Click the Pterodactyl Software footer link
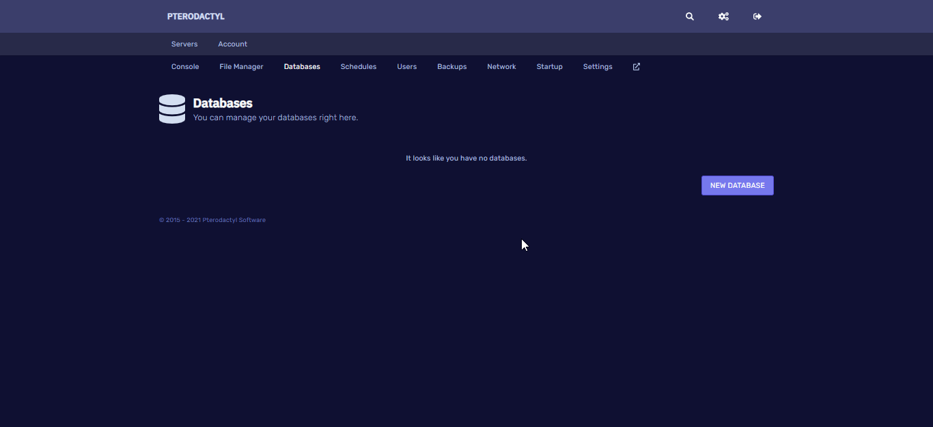This screenshot has height=427, width=933. 234,220
